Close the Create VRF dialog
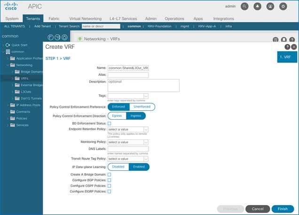This screenshot has height=215, width=299. pyautogui.click(x=294, y=47)
